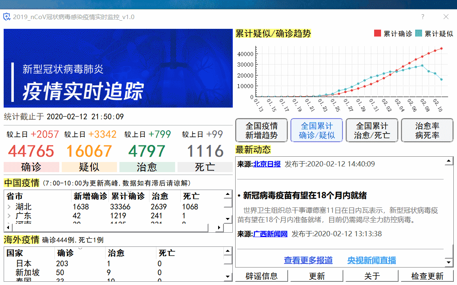
Task: Switch to the 全国疫情新增趋势 view
Action: point(261,130)
